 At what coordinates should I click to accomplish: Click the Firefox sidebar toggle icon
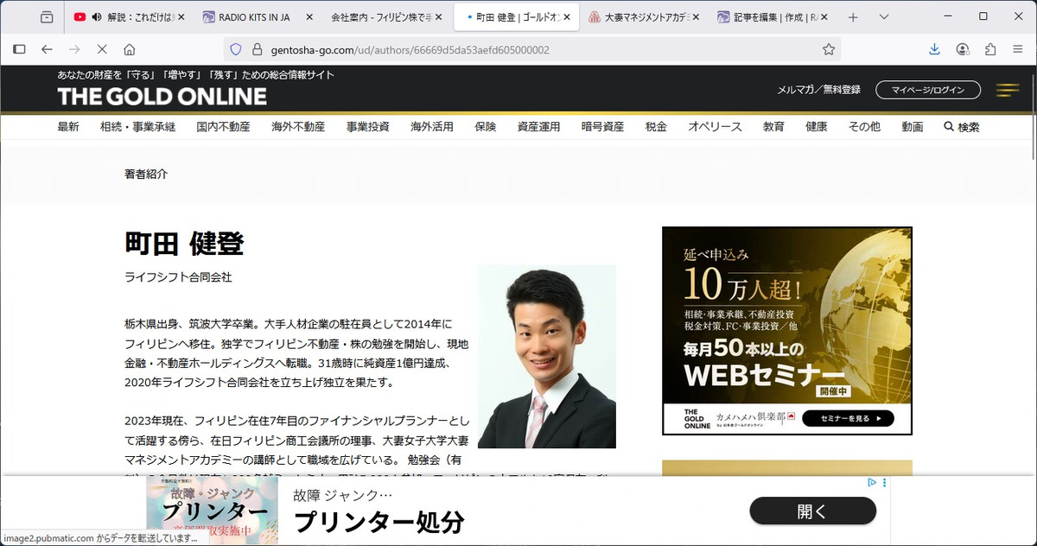[19, 49]
